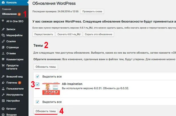
Task: Click Скрыть это обновление button
Action: [x=98, y=34]
